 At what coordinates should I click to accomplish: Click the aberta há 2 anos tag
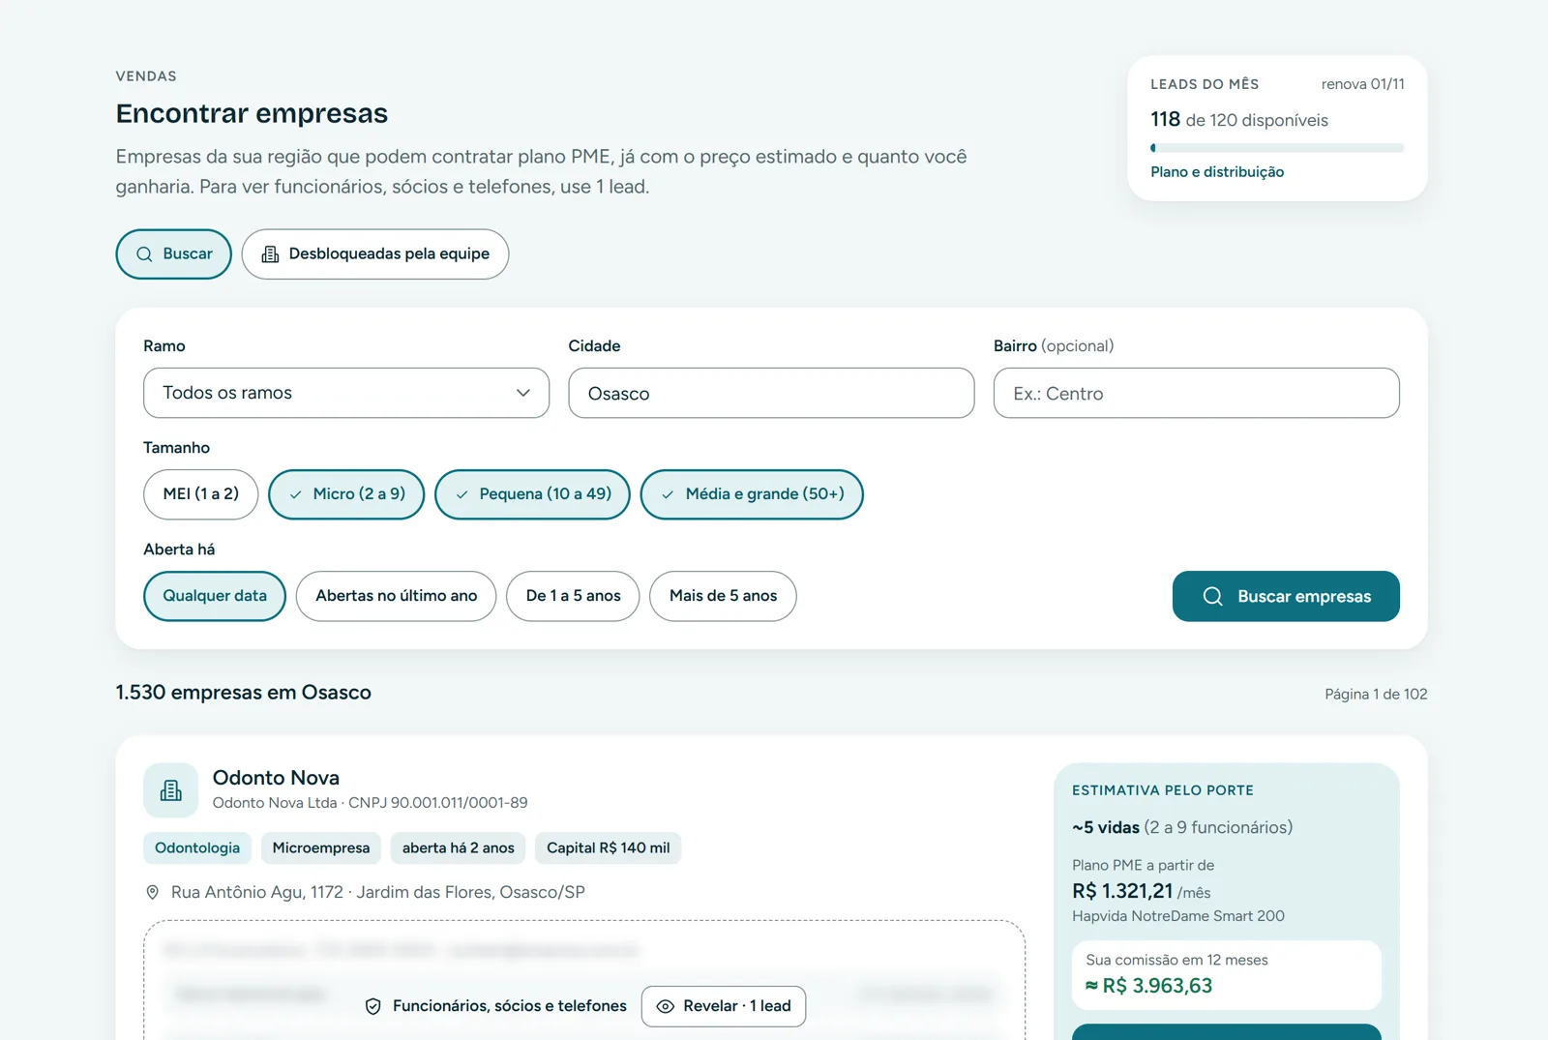point(459,847)
